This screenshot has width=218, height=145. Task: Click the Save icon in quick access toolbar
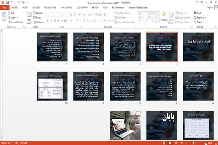(x=8, y=2)
